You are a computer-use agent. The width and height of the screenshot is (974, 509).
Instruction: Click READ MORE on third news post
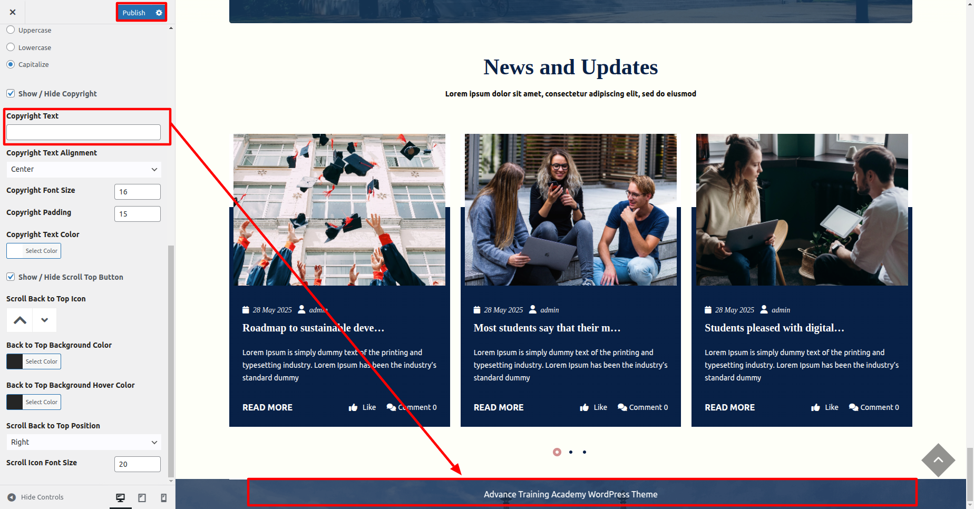[729, 407]
